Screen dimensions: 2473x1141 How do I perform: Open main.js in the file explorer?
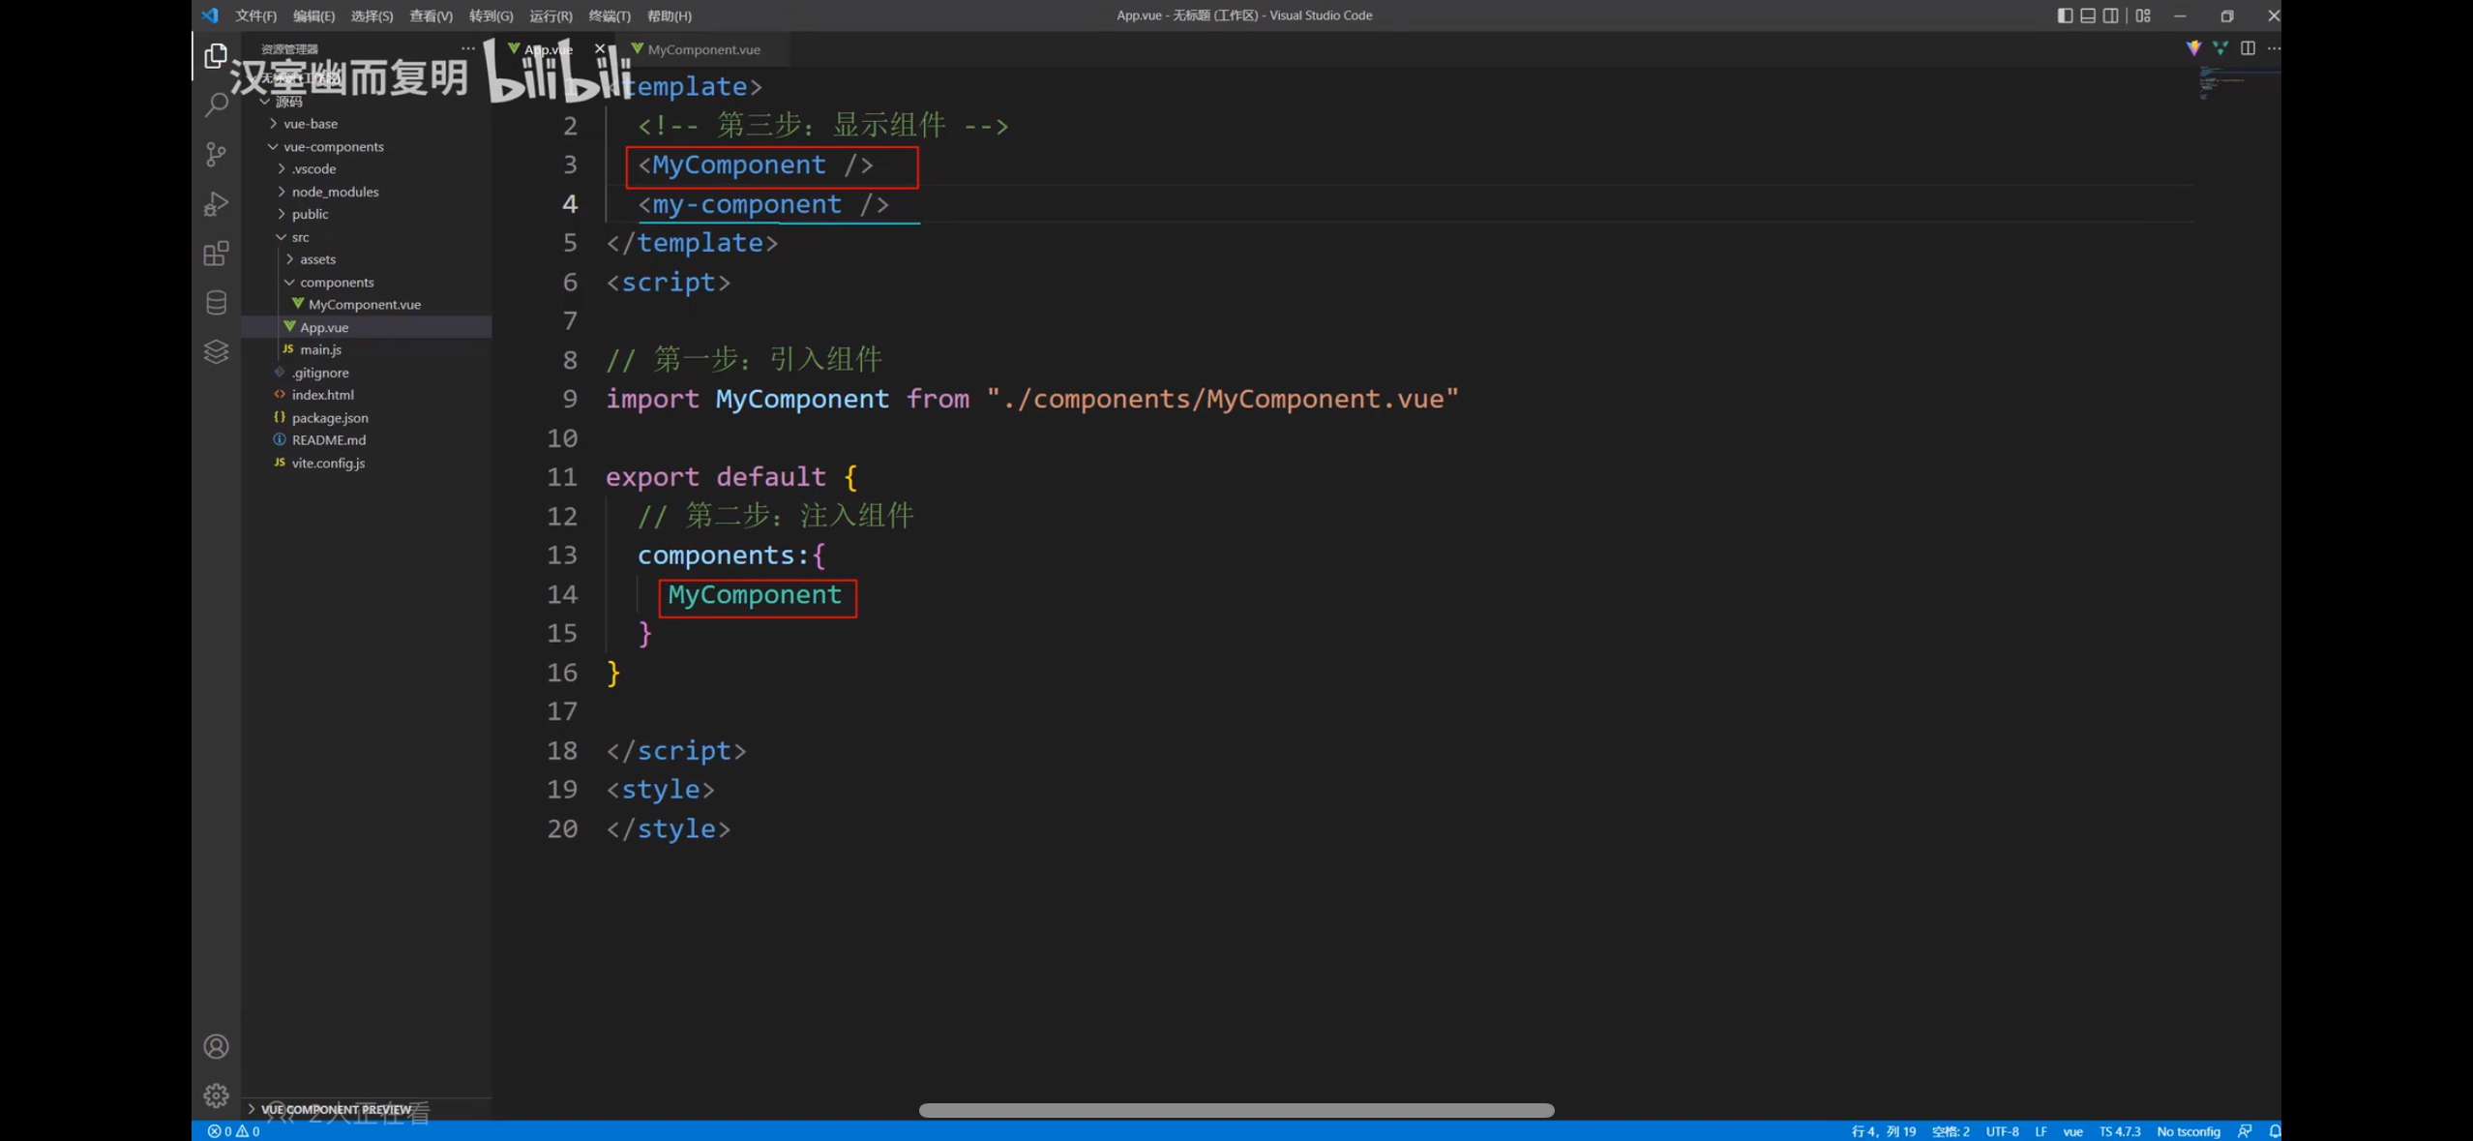tap(320, 349)
